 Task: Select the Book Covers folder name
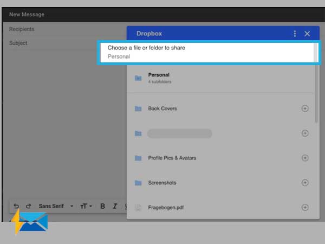[x=162, y=108]
